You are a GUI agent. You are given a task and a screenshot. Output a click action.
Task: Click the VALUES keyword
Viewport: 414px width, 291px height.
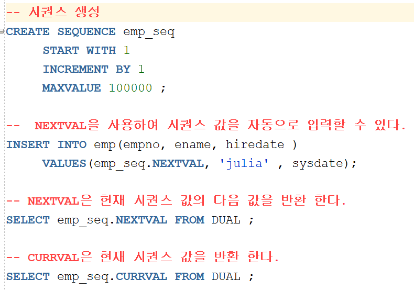(x=64, y=163)
